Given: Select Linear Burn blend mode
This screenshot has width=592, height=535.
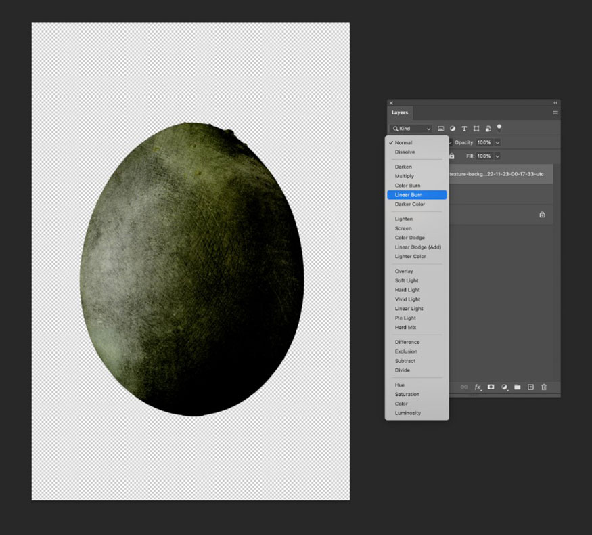Looking at the screenshot, I should coord(417,194).
